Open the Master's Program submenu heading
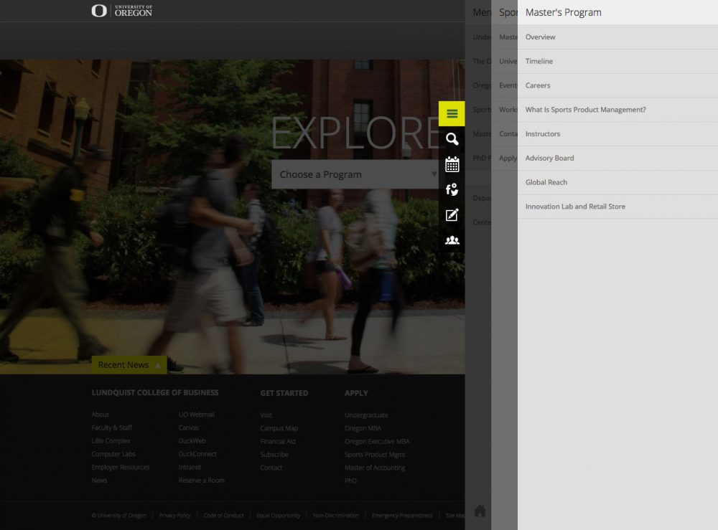Screen dimensions: 718x530 coord(564,12)
